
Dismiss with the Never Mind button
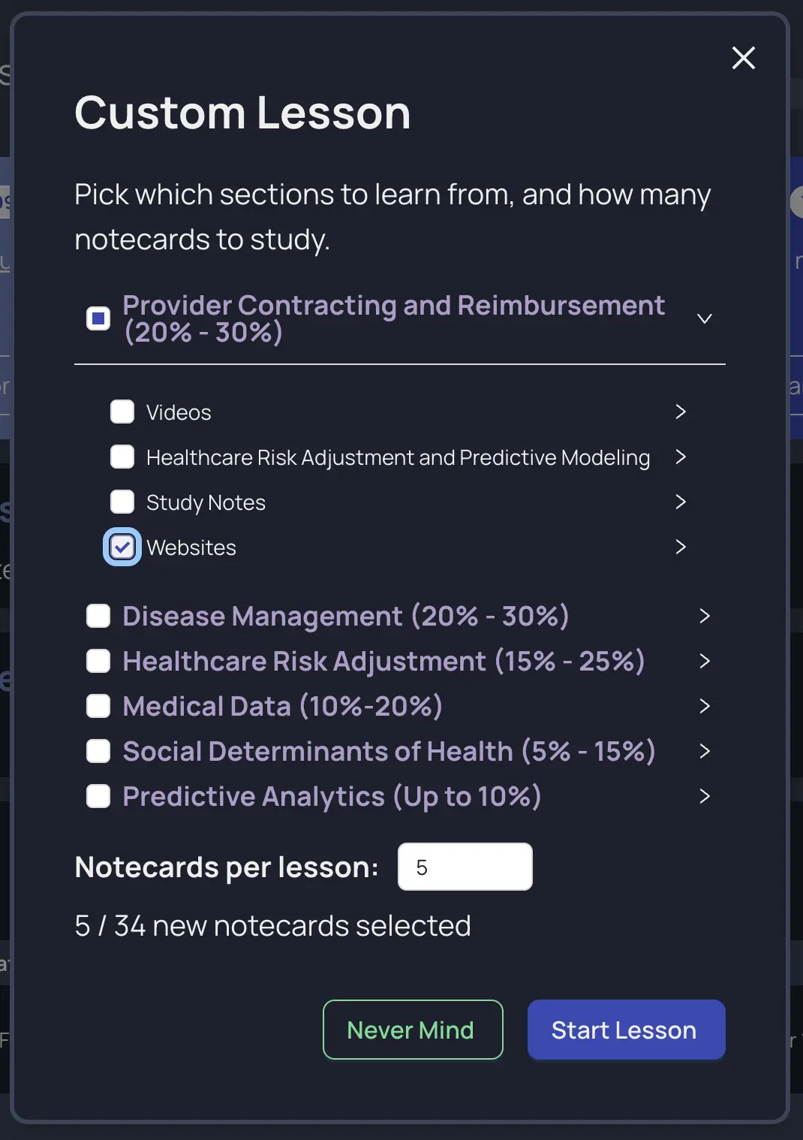412,1030
